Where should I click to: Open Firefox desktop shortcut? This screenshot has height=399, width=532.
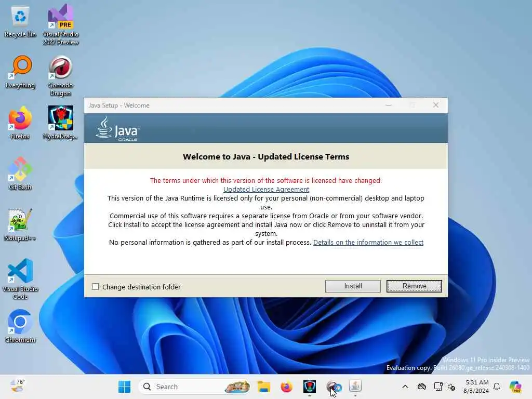(20, 123)
